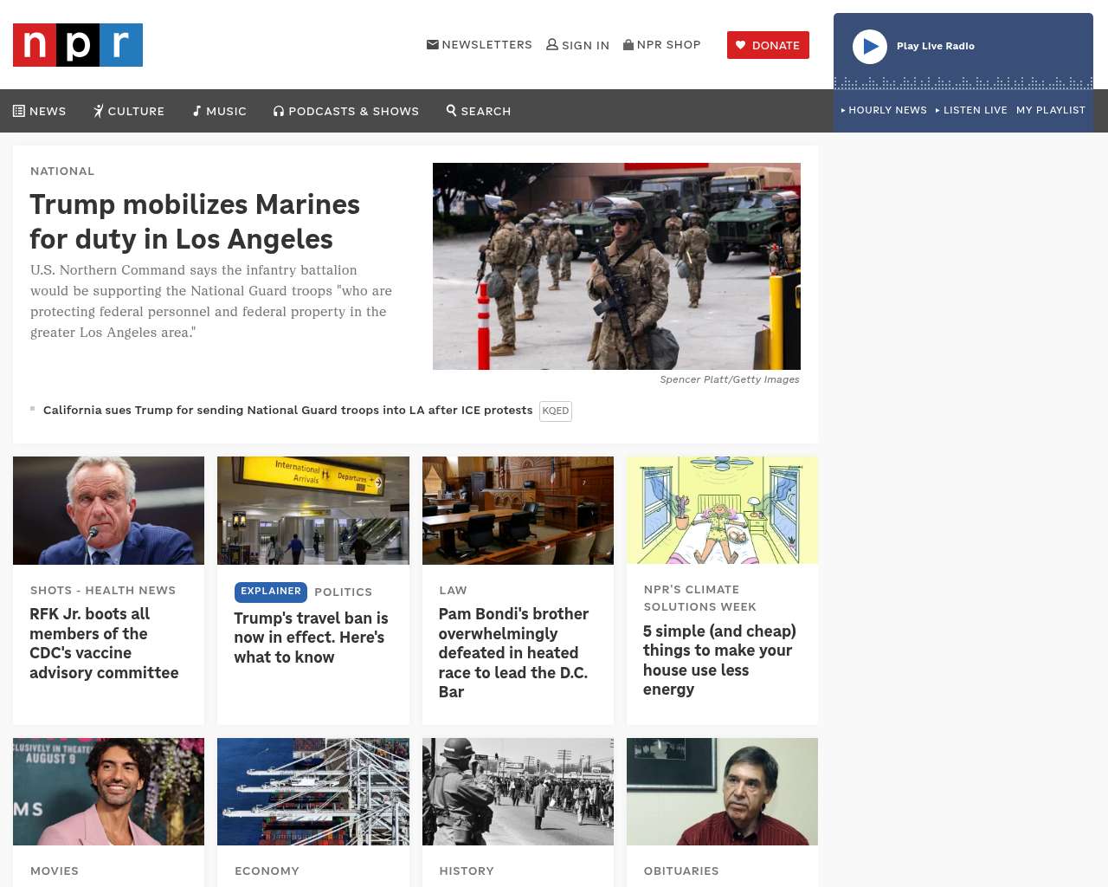Click the Podcasts headphones icon
The height and width of the screenshot is (887, 1108).
tap(279, 111)
